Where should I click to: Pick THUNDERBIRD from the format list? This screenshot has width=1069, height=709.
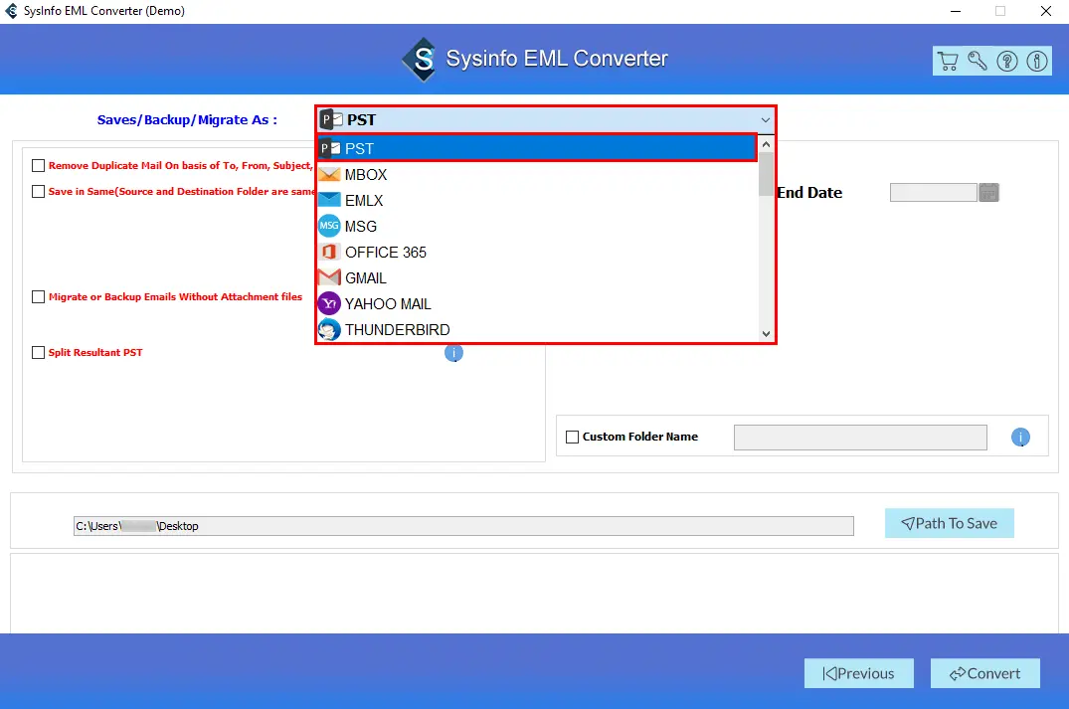coord(537,330)
